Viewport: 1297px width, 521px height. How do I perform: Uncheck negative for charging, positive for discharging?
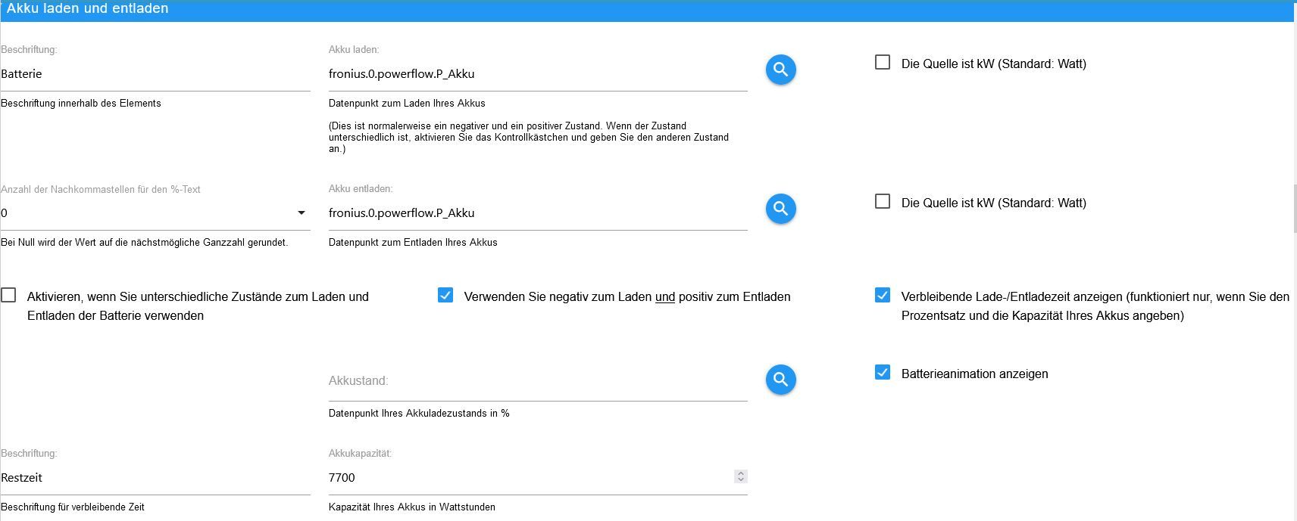(x=445, y=296)
